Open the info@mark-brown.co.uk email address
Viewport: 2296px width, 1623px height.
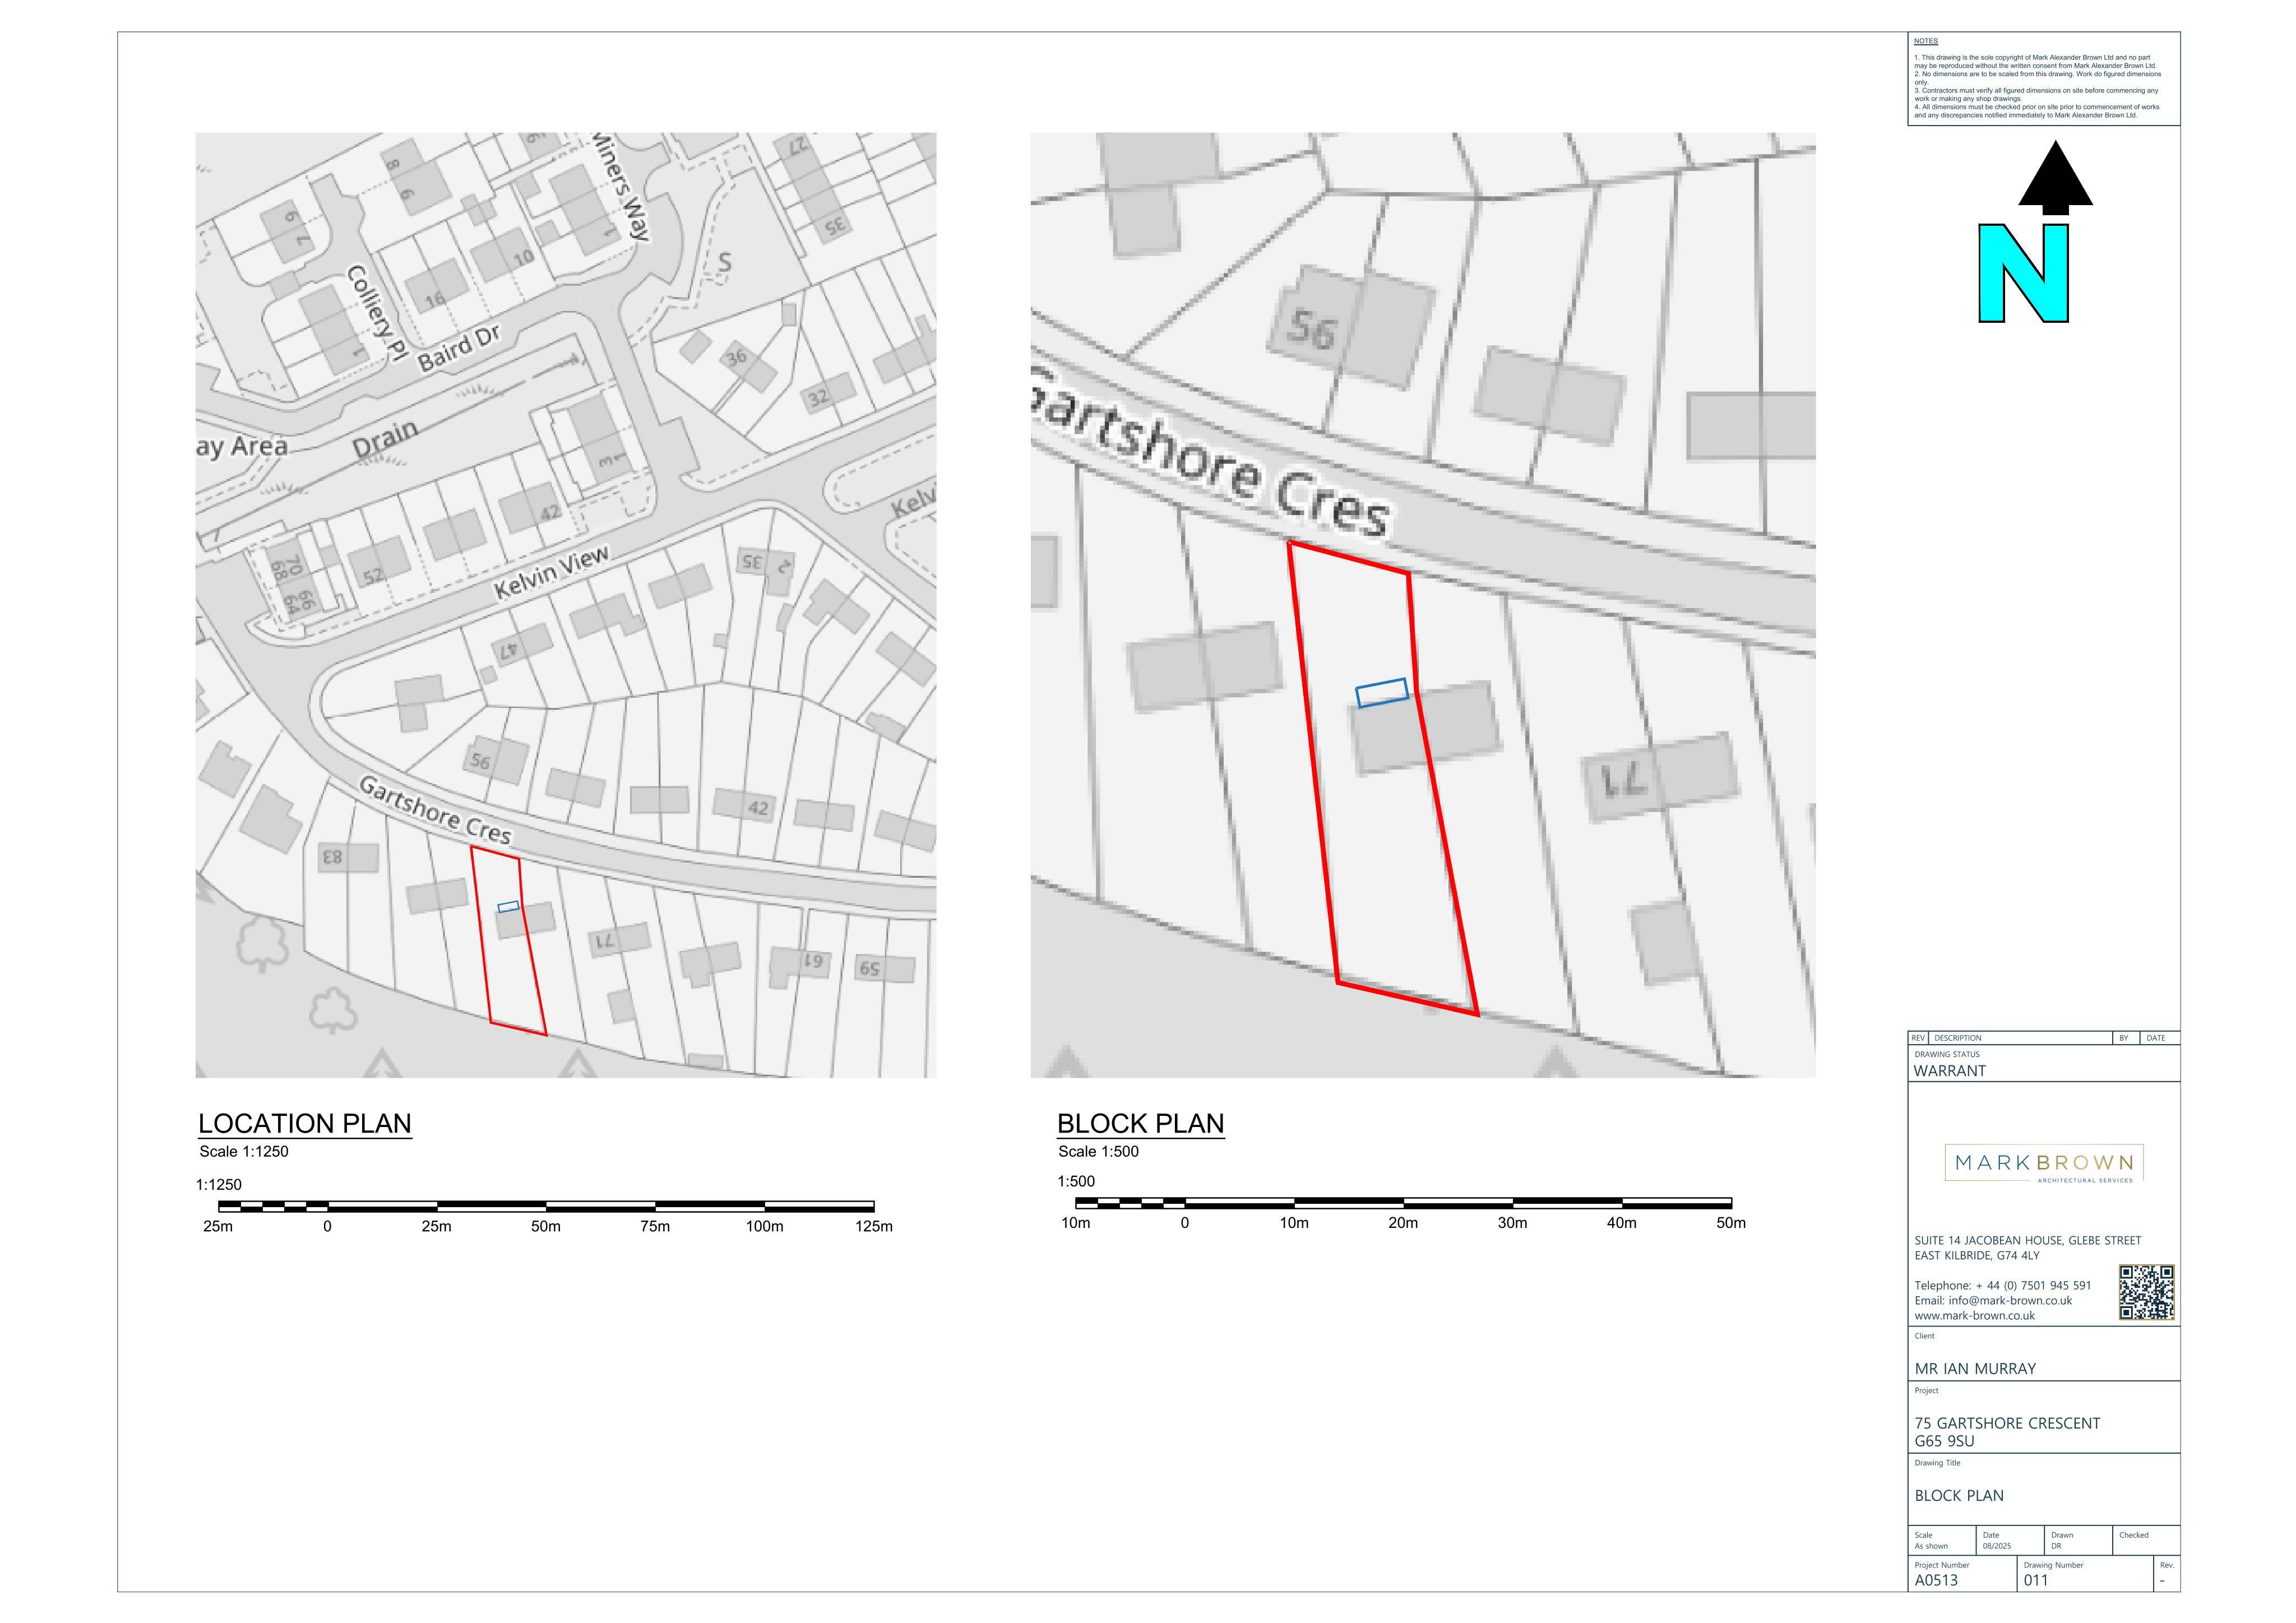[2010, 1301]
